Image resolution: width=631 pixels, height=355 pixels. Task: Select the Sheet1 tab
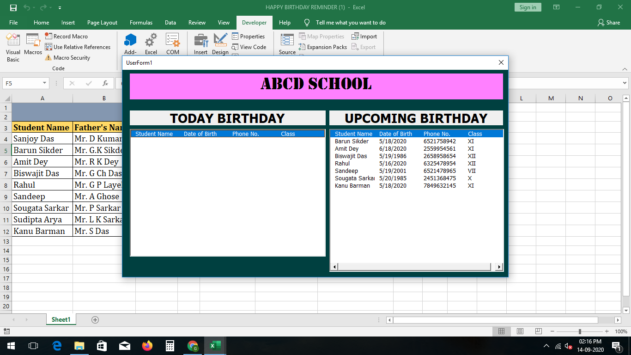pos(61,319)
